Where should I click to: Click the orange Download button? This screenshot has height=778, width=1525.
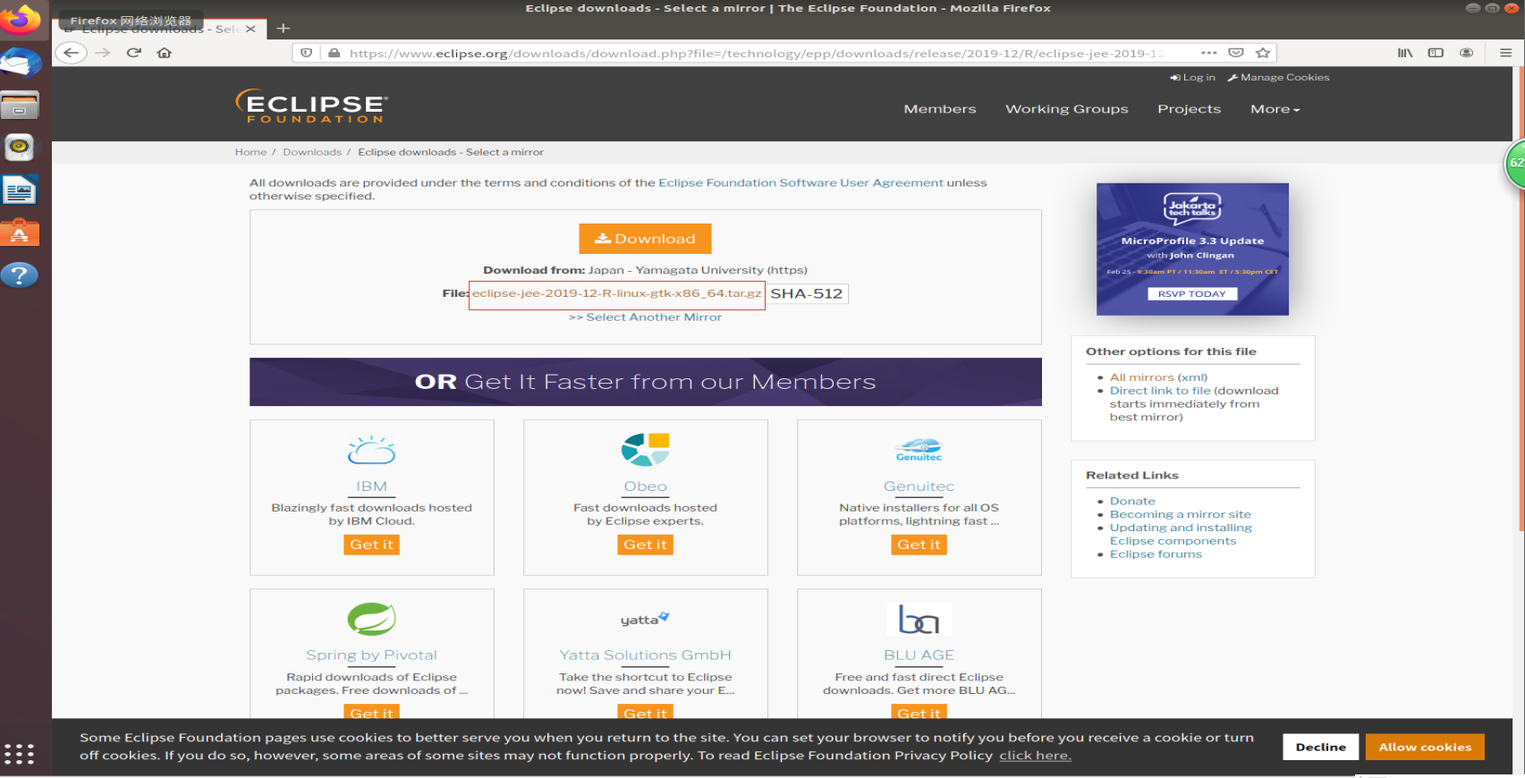tap(645, 239)
